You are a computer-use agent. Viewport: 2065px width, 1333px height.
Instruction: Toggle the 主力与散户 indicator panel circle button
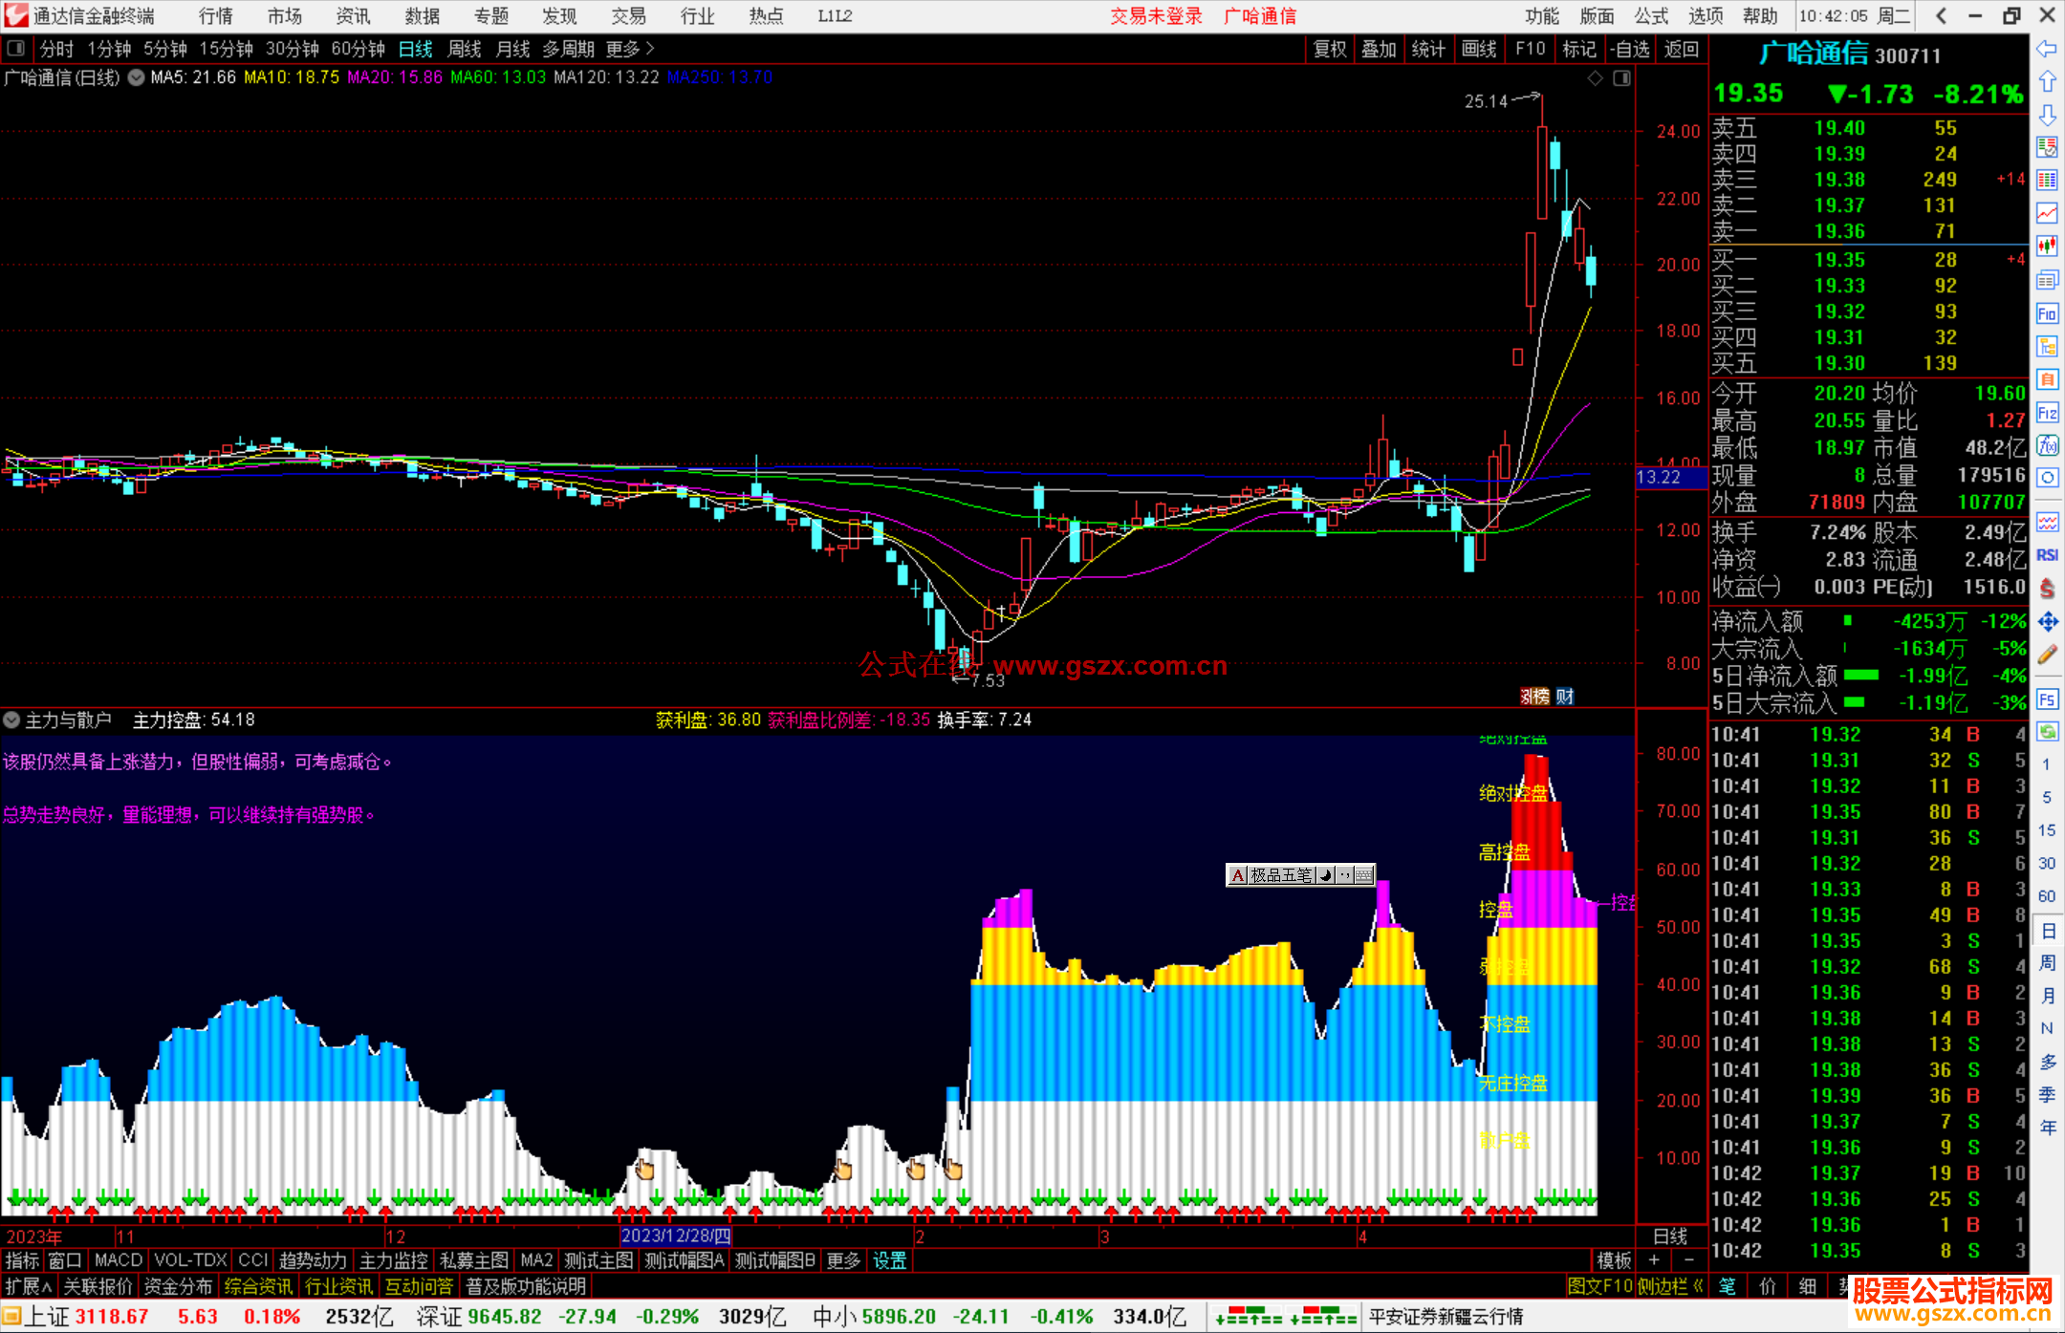11,720
